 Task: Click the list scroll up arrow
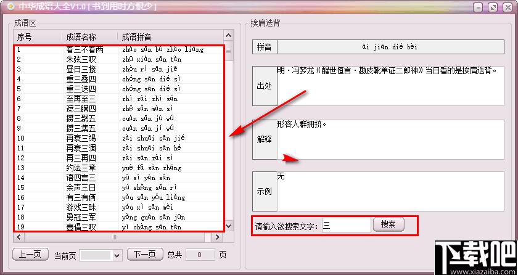[x=229, y=35]
